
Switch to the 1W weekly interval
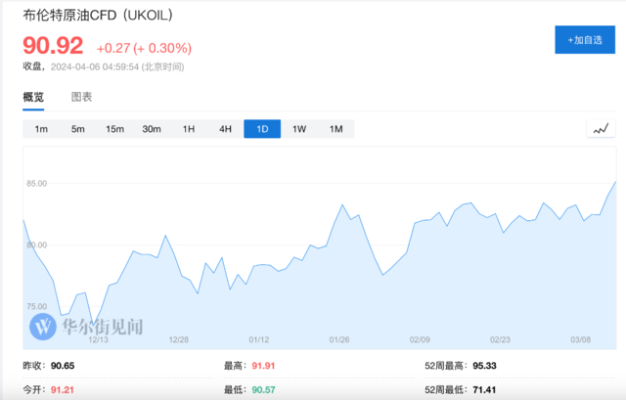click(299, 129)
